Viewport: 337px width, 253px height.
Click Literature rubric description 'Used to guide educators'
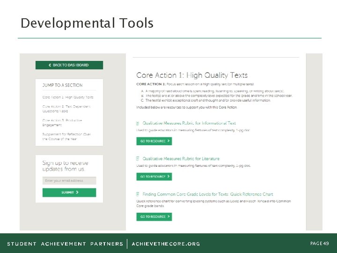click(193, 166)
